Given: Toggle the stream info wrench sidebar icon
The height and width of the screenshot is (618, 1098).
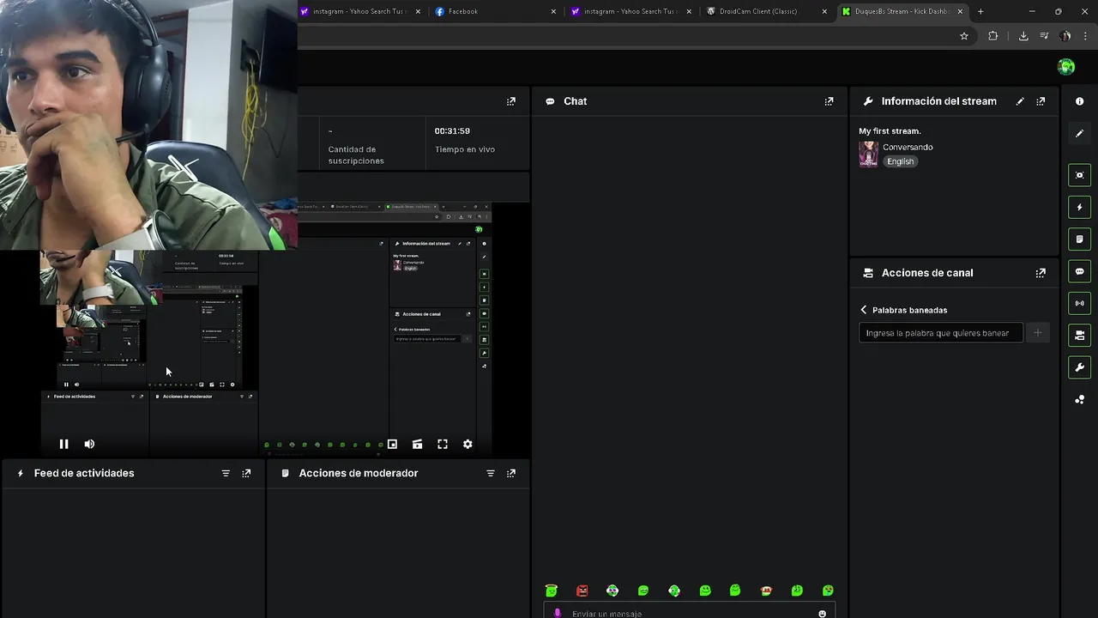Looking at the screenshot, I should (x=1079, y=367).
